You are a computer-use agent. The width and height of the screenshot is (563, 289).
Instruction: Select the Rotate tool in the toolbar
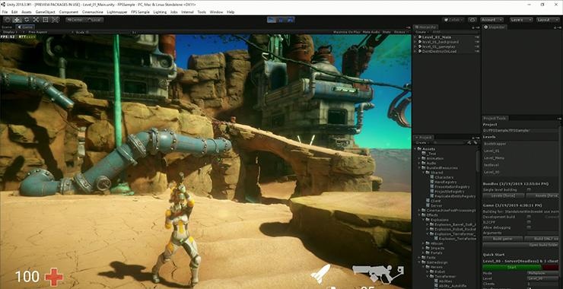click(x=27, y=20)
